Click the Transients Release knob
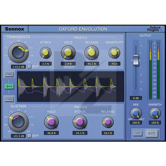The width and height of the screenshot is (166, 166). click(x=92, y=53)
